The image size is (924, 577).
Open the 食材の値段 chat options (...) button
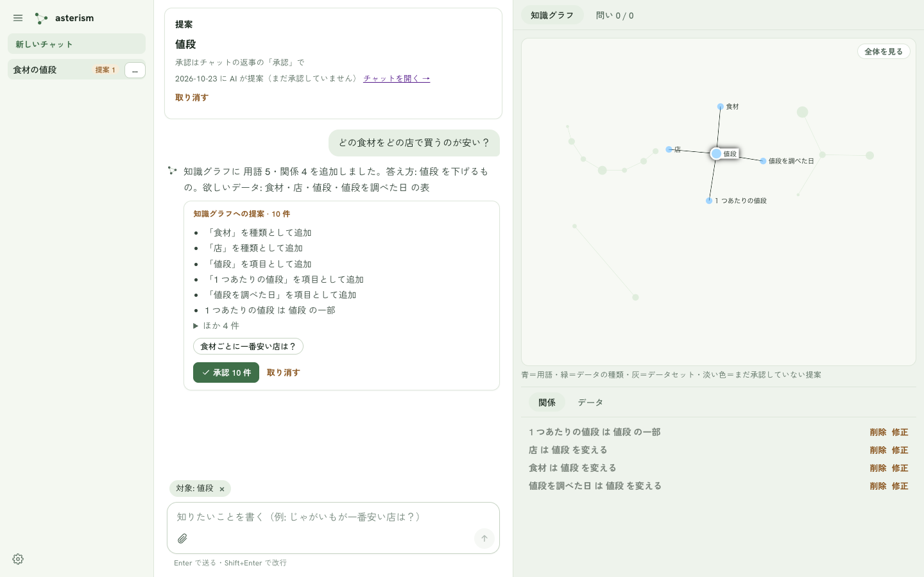(x=135, y=70)
